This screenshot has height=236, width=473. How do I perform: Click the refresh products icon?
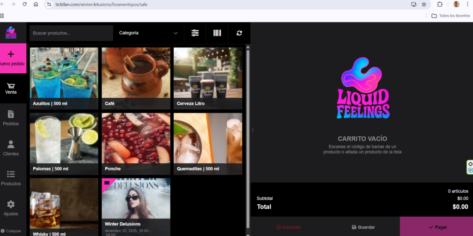click(x=239, y=33)
